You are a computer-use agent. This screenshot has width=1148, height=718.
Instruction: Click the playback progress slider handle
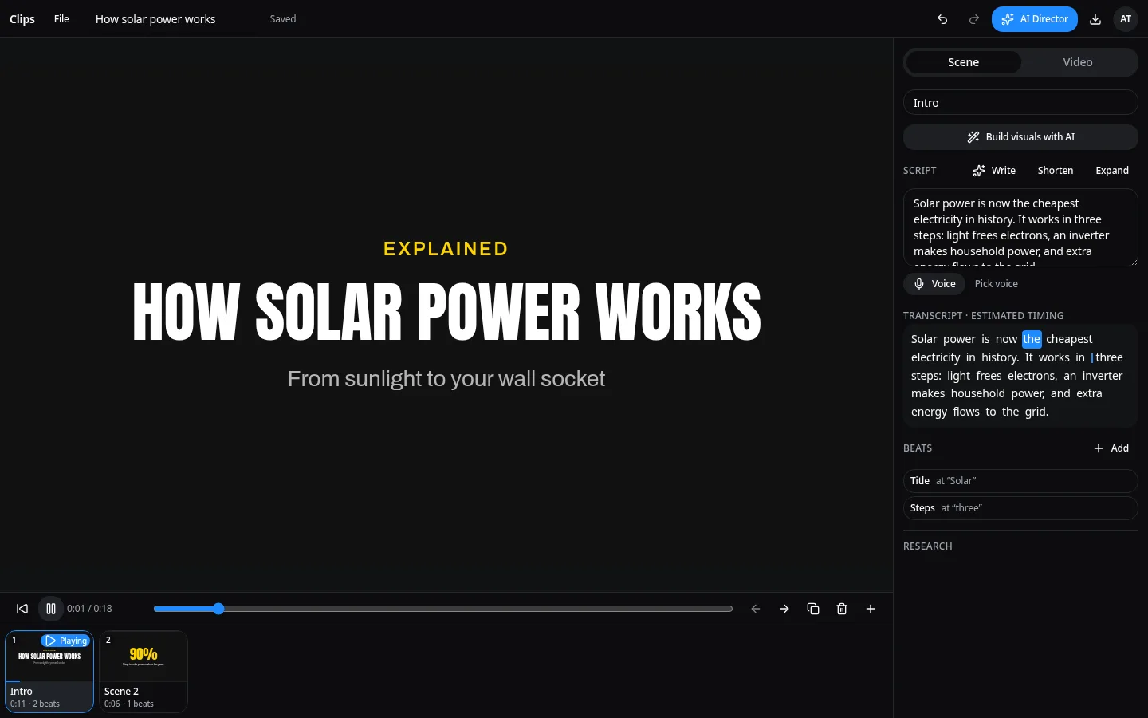(x=218, y=609)
